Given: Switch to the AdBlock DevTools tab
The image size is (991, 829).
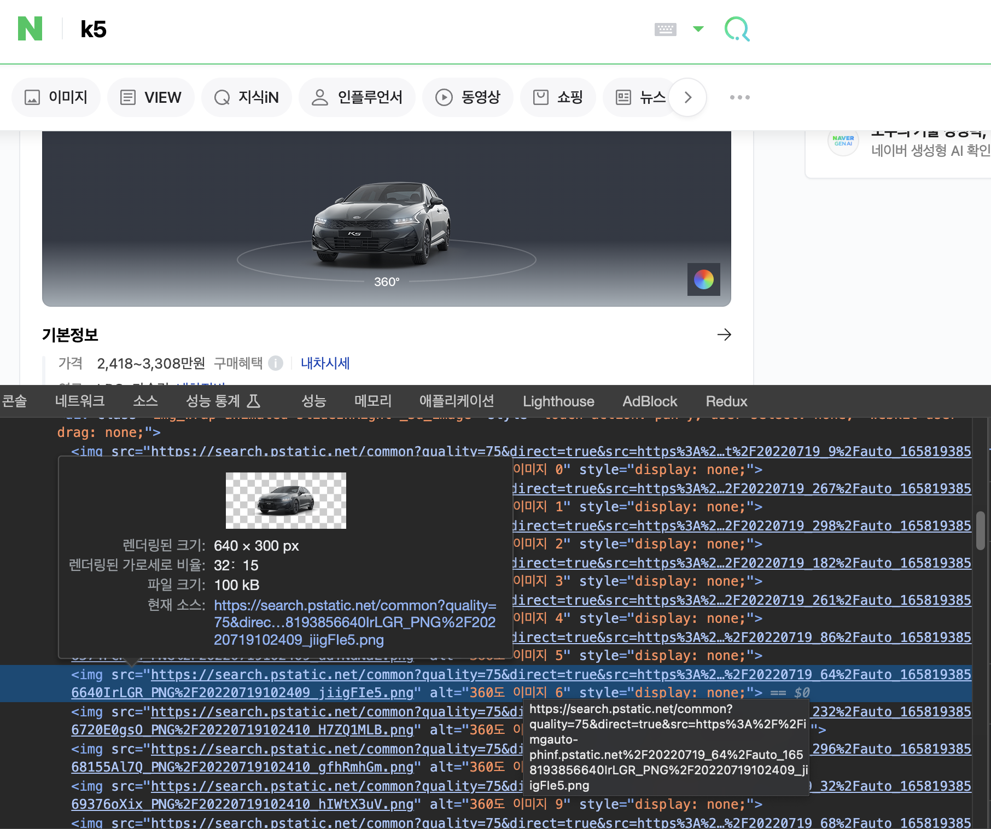Looking at the screenshot, I should 650,401.
